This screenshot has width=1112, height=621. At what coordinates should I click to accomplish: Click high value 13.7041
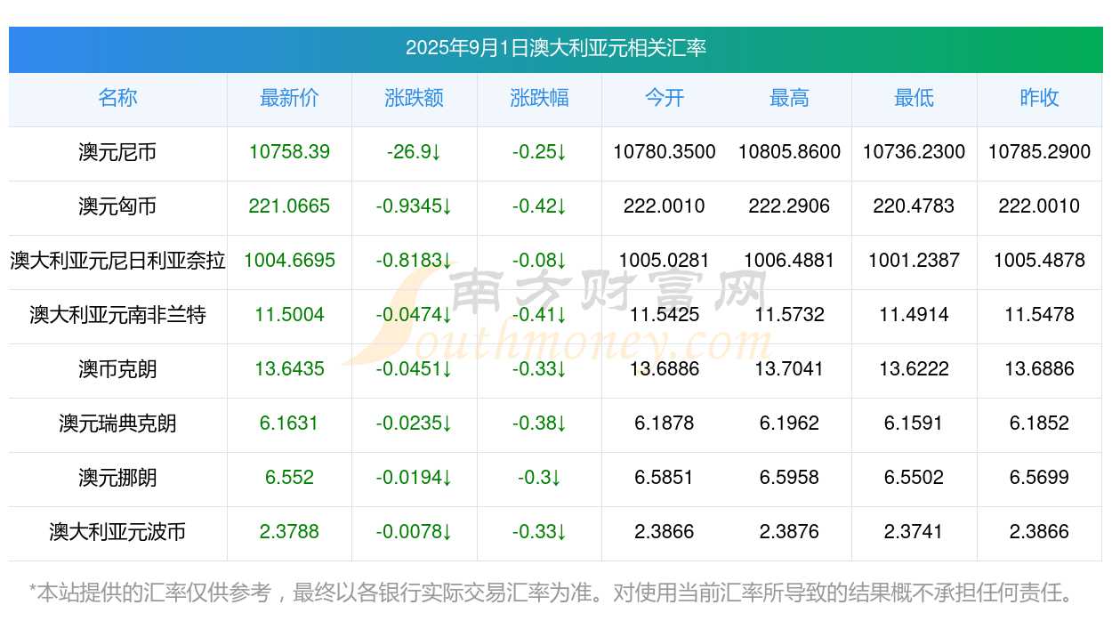point(789,369)
